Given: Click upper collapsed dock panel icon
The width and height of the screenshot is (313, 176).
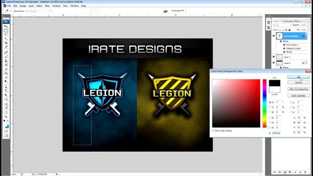Looking at the screenshot, I should pyautogui.click(x=268, y=22).
